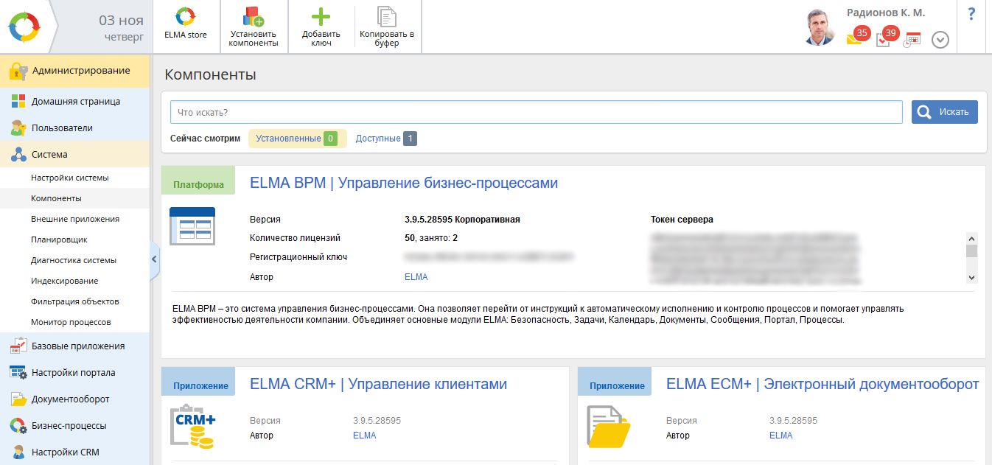Screen dimensions: 992x465
Task: Open Монитор процессов submenu item
Action: click(71, 322)
